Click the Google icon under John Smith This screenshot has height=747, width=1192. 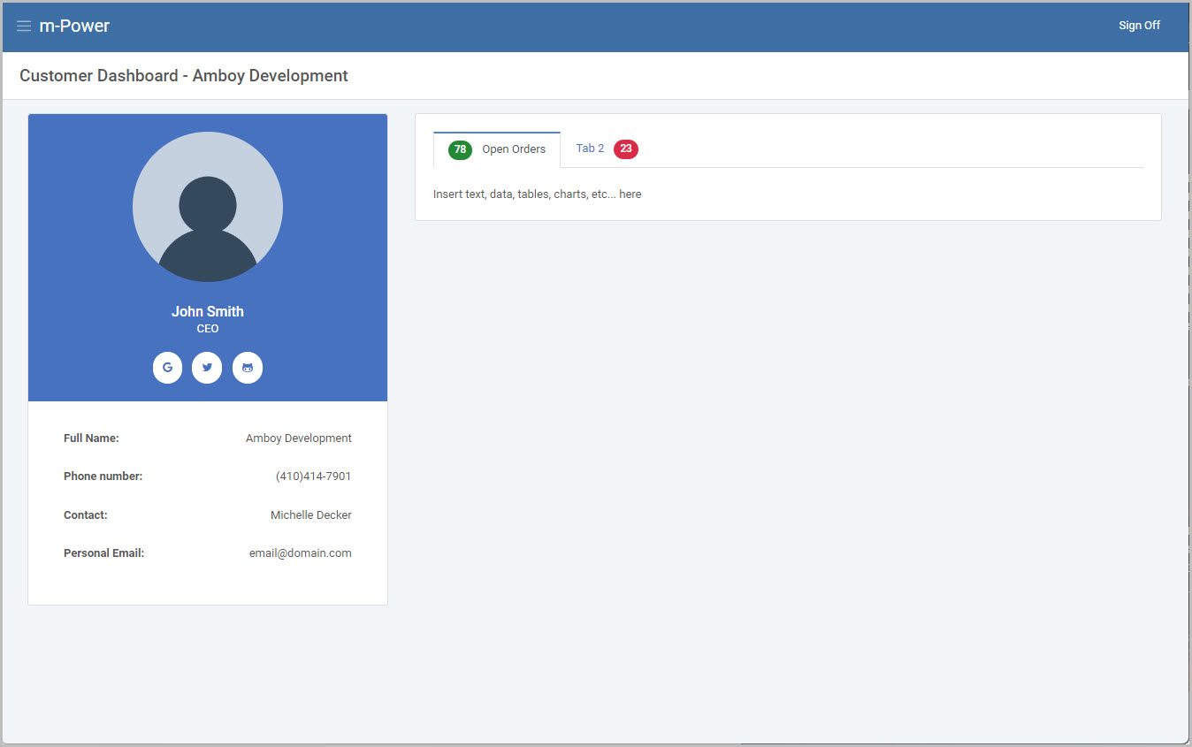click(167, 368)
